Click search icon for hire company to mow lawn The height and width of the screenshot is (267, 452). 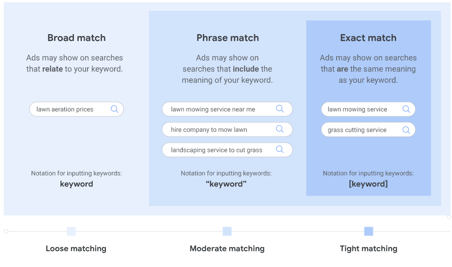tap(280, 129)
